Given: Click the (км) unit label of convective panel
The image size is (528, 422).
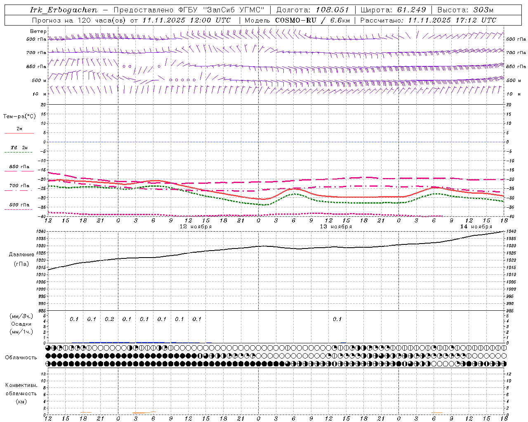Looking at the screenshot, I should click(x=21, y=401).
